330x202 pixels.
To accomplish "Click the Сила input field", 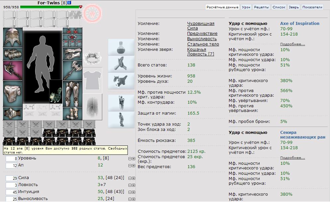I will (12, 178).
